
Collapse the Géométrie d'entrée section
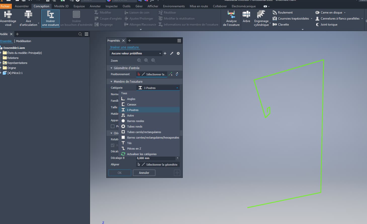point(111,68)
